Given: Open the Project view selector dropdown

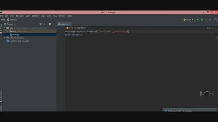Looking at the screenshot, I should click(x=10, y=24).
